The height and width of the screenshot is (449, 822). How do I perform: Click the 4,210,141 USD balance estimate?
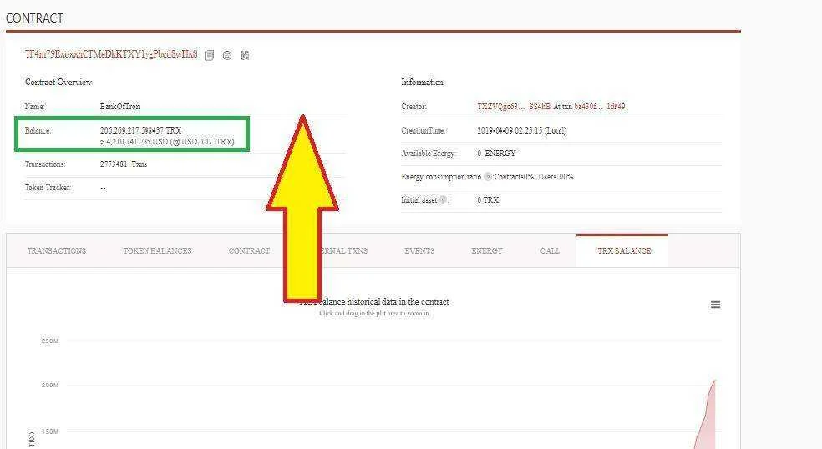tap(167, 142)
